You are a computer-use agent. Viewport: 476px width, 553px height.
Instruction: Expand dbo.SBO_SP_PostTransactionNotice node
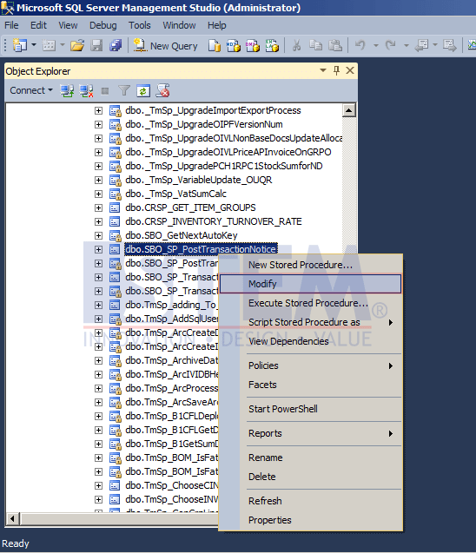tap(98, 250)
